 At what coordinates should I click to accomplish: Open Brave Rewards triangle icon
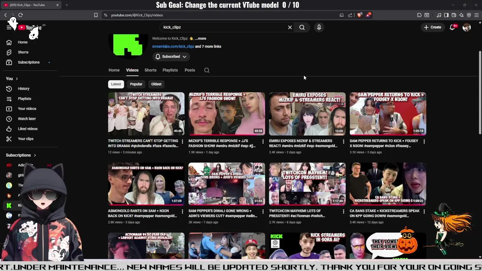[x=368, y=15]
